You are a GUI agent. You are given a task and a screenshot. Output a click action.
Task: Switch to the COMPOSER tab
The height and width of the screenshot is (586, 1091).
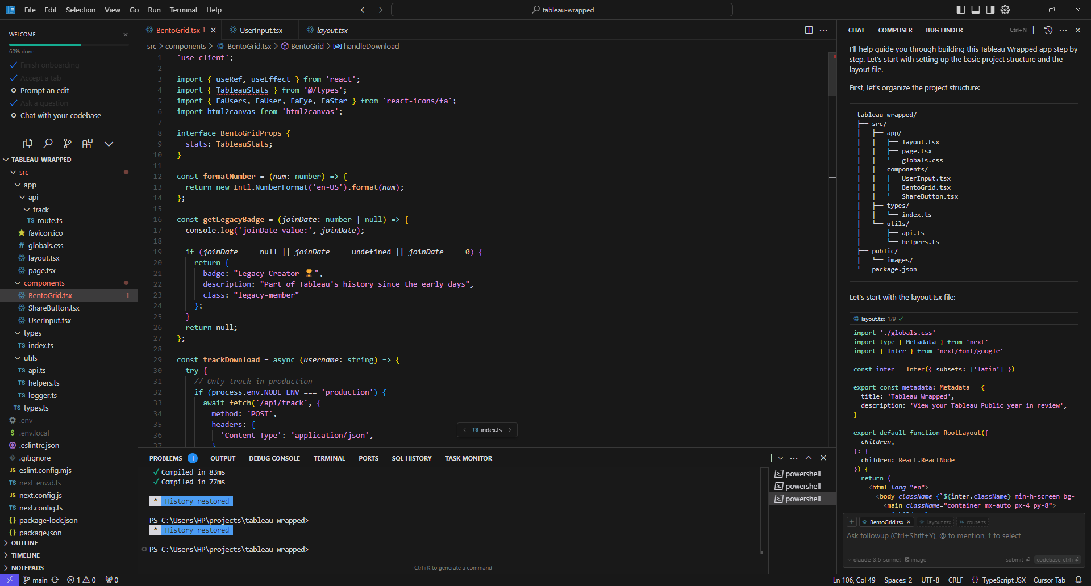coord(895,30)
